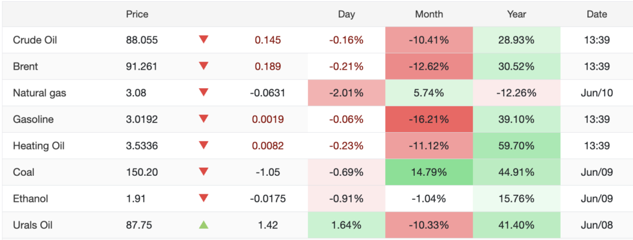Click the -0.16% day change cell
This screenshot has height=240, width=633.
point(346,40)
